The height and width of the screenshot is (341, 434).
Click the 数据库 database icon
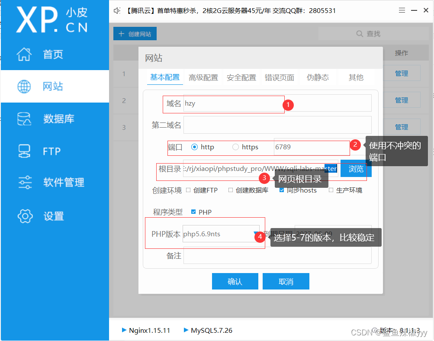(x=24, y=118)
